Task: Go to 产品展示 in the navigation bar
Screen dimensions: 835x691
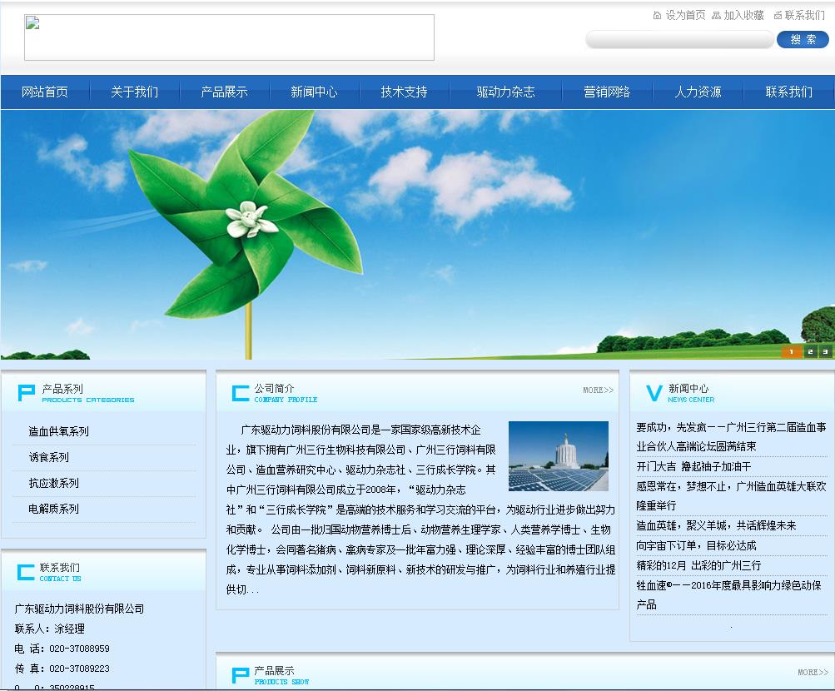Action: click(224, 92)
